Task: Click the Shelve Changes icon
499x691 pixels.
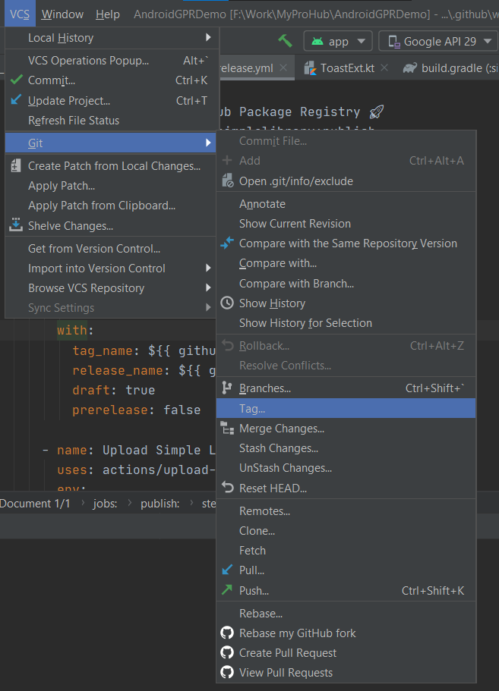Action: 16,225
